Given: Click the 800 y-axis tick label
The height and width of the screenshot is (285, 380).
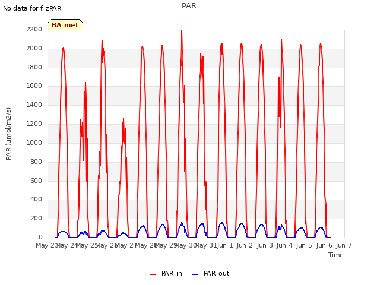Looking at the screenshot, I should tap(36, 161).
